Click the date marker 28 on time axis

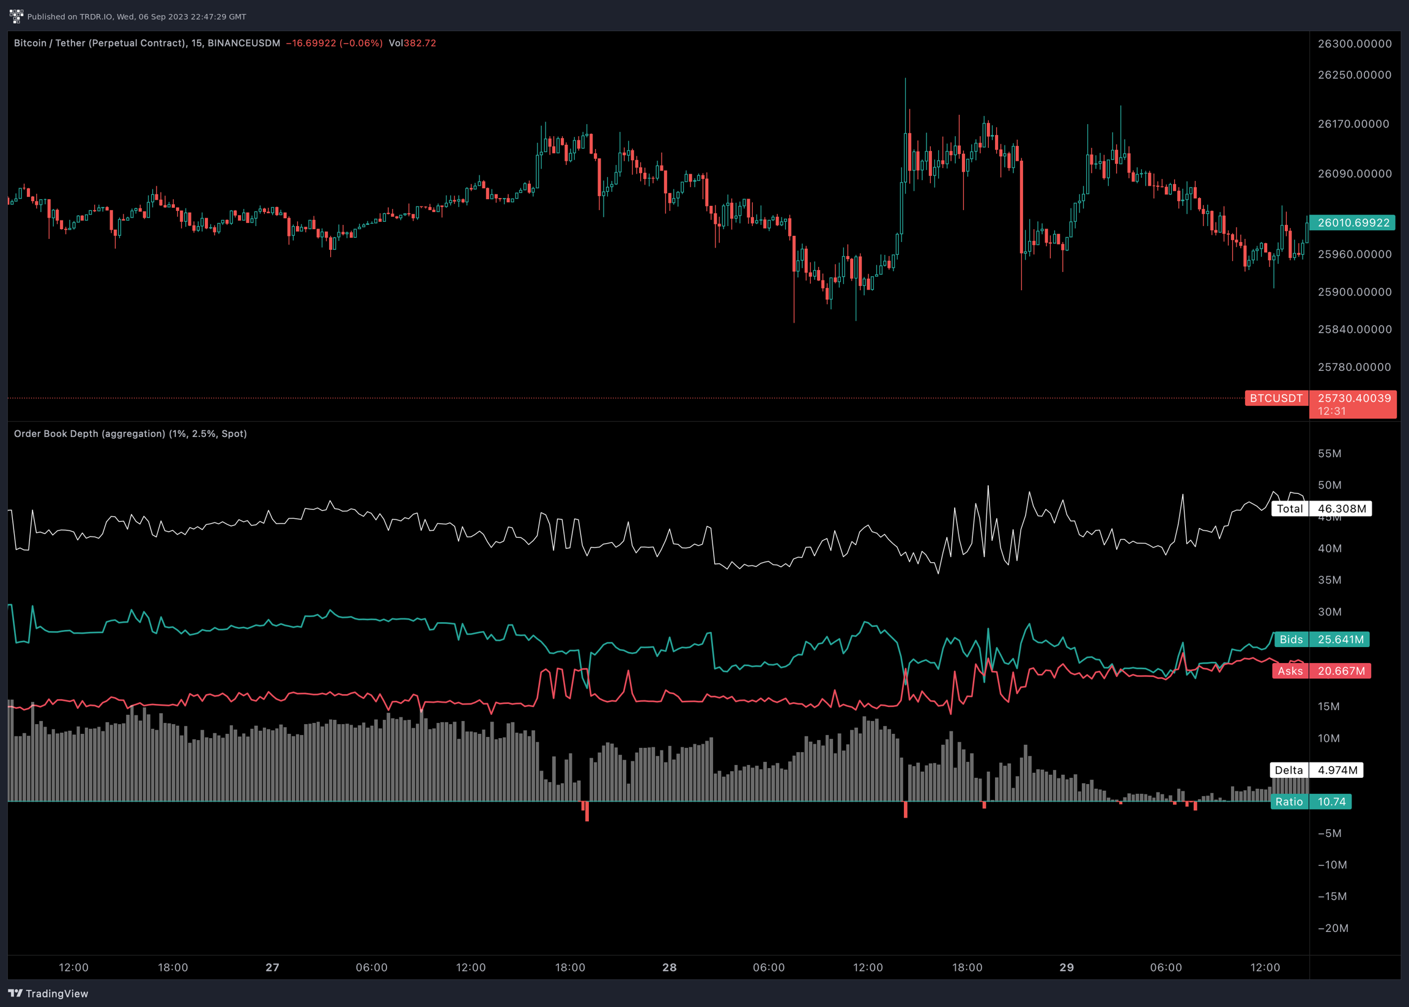pyautogui.click(x=670, y=967)
